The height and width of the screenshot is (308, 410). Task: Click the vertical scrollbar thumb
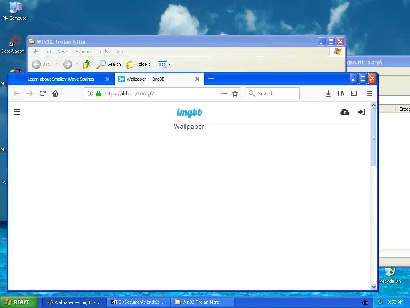pyautogui.click(x=374, y=138)
